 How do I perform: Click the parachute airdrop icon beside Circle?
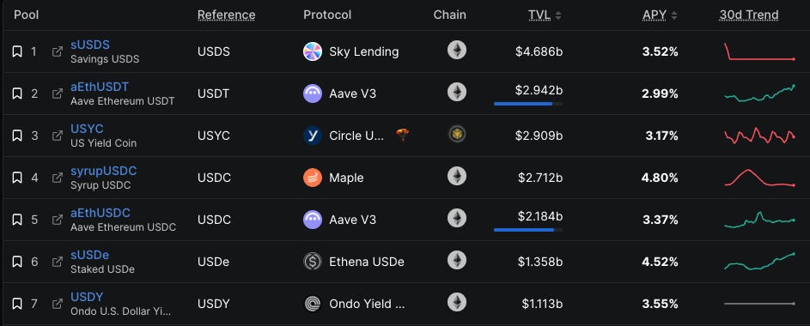click(403, 136)
